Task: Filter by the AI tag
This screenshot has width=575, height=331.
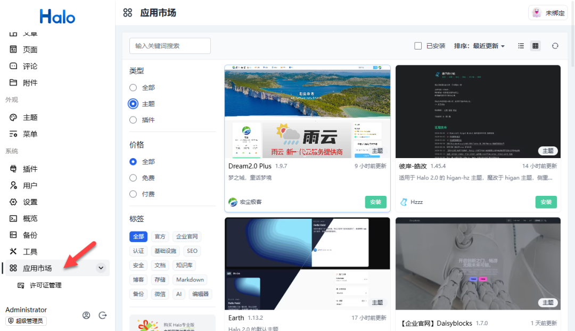Action: [x=178, y=294]
